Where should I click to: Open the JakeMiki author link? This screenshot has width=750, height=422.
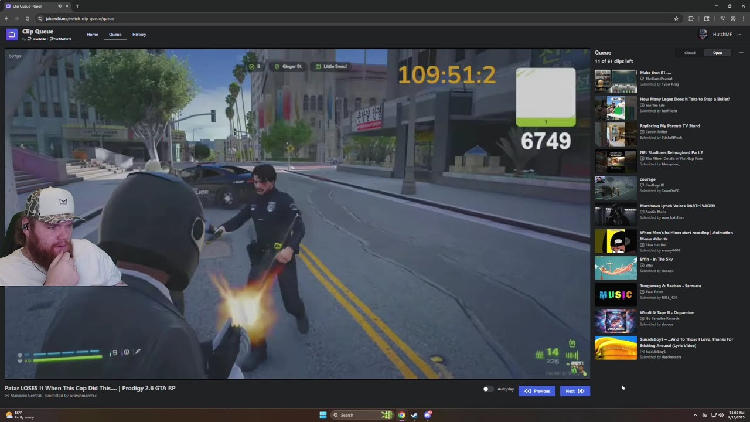click(x=37, y=39)
